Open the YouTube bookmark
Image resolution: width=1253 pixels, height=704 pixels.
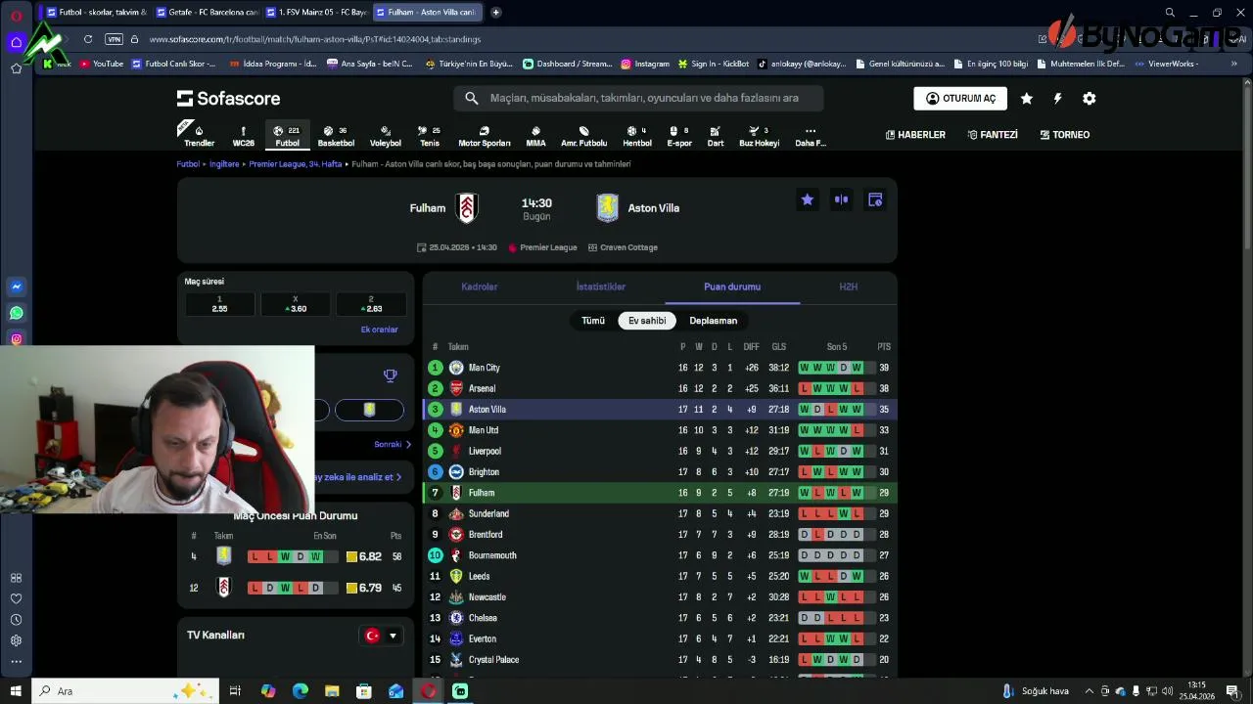[x=102, y=64]
